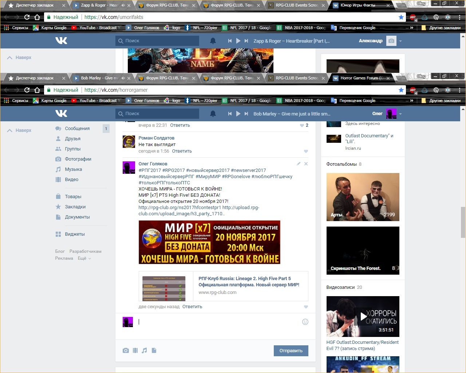466x373 pixels.
Task: Click front window vertical scrollbar thumb
Action: click(463, 222)
